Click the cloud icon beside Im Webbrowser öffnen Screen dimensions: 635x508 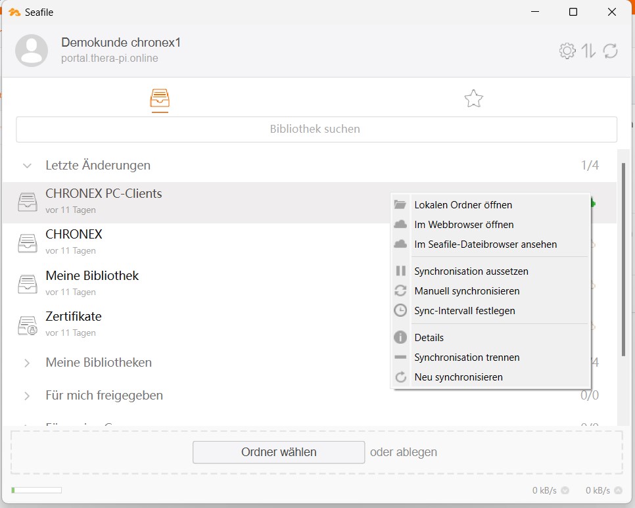coord(400,224)
